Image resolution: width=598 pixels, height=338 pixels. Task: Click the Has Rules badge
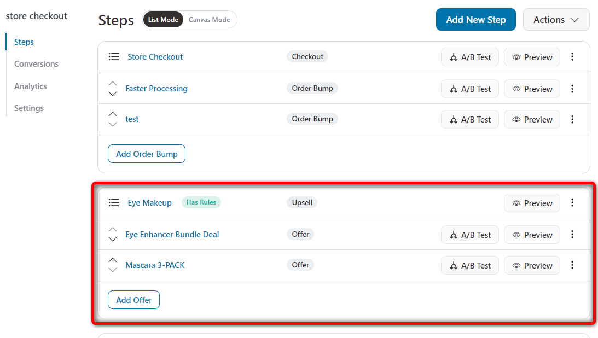201,202
